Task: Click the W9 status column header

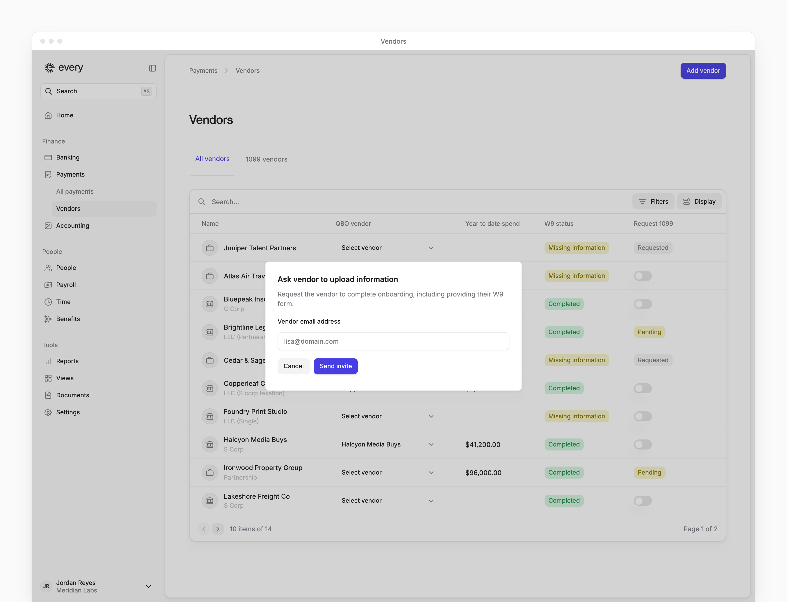Action: pos(559,223)
